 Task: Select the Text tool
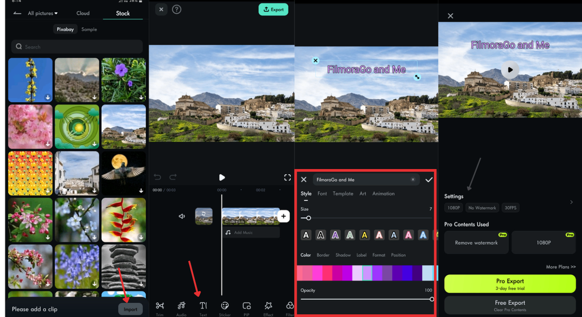(x=203, y=308)
